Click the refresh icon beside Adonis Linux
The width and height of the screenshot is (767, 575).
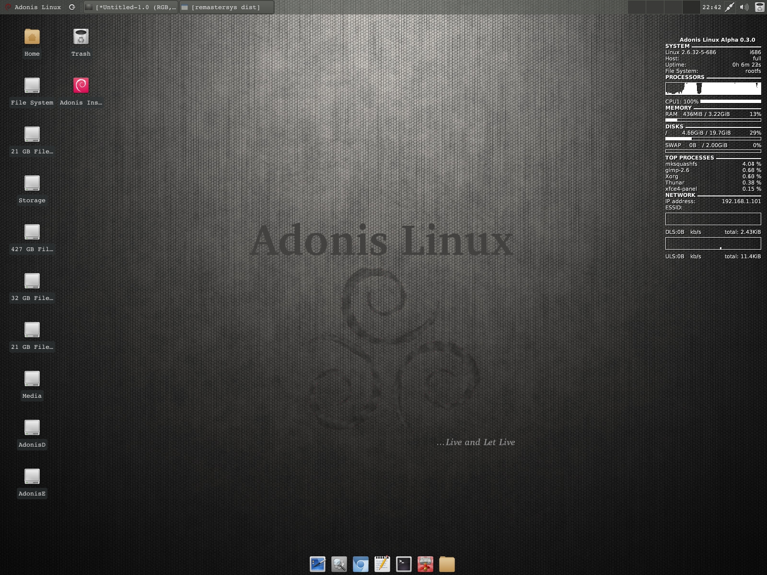tap(72, 7)
